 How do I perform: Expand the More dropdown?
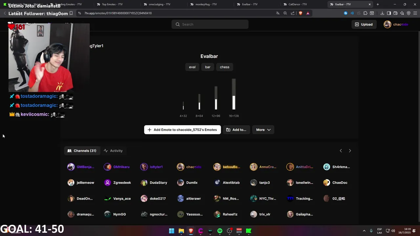pos(263,130)
